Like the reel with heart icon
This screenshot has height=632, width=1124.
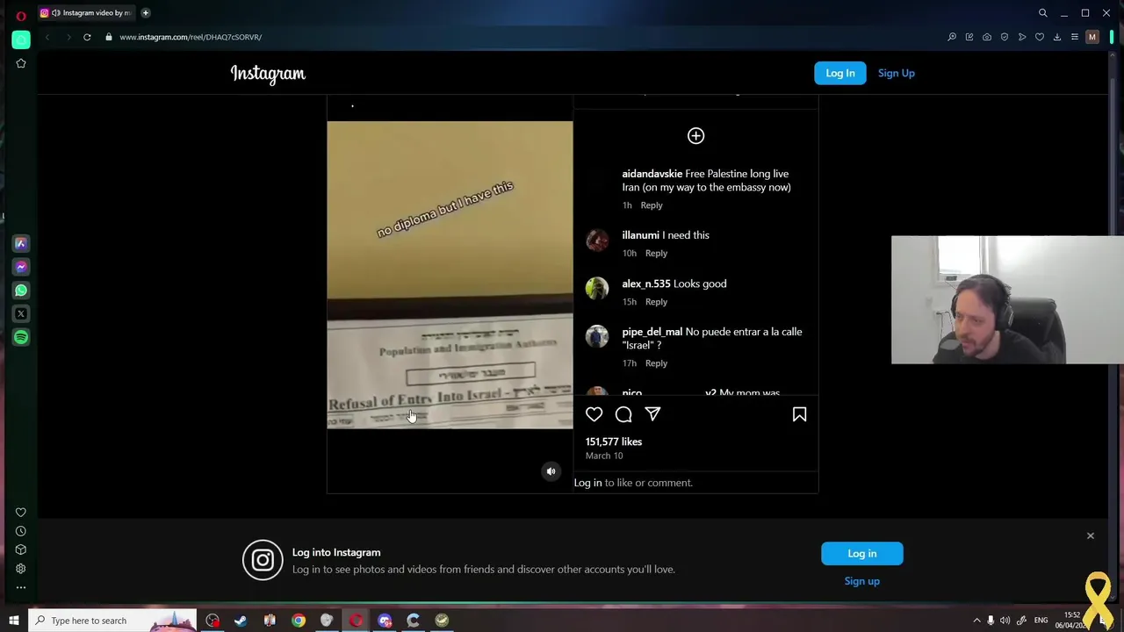click(x=594, y=414)
